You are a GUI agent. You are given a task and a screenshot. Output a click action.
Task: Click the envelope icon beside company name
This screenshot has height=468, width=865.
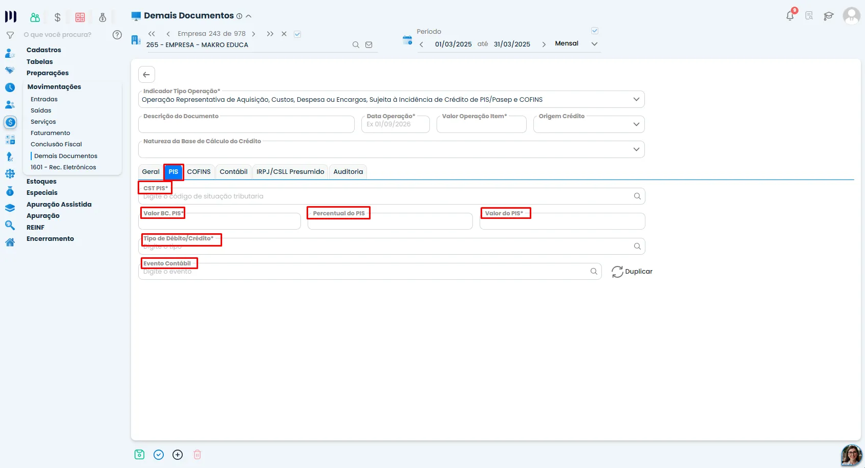tap(369, 45)
